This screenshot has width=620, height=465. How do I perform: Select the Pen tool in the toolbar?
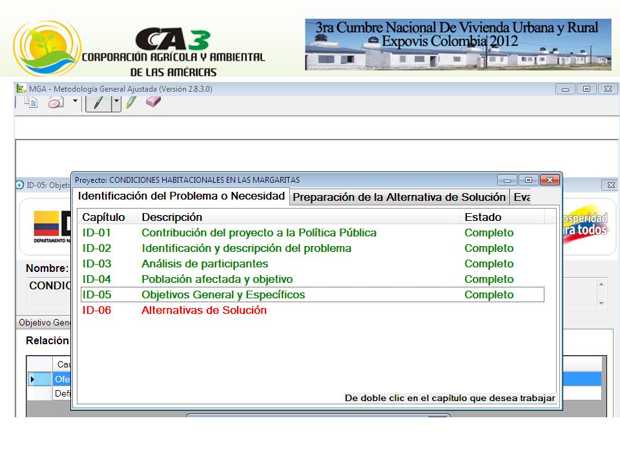pyautogui.click(x=98, y=103)
